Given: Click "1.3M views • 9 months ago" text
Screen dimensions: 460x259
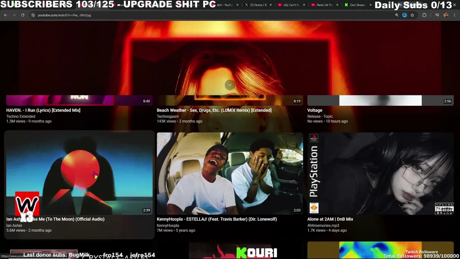Looking at the screenshot, I should click(29, 121).
